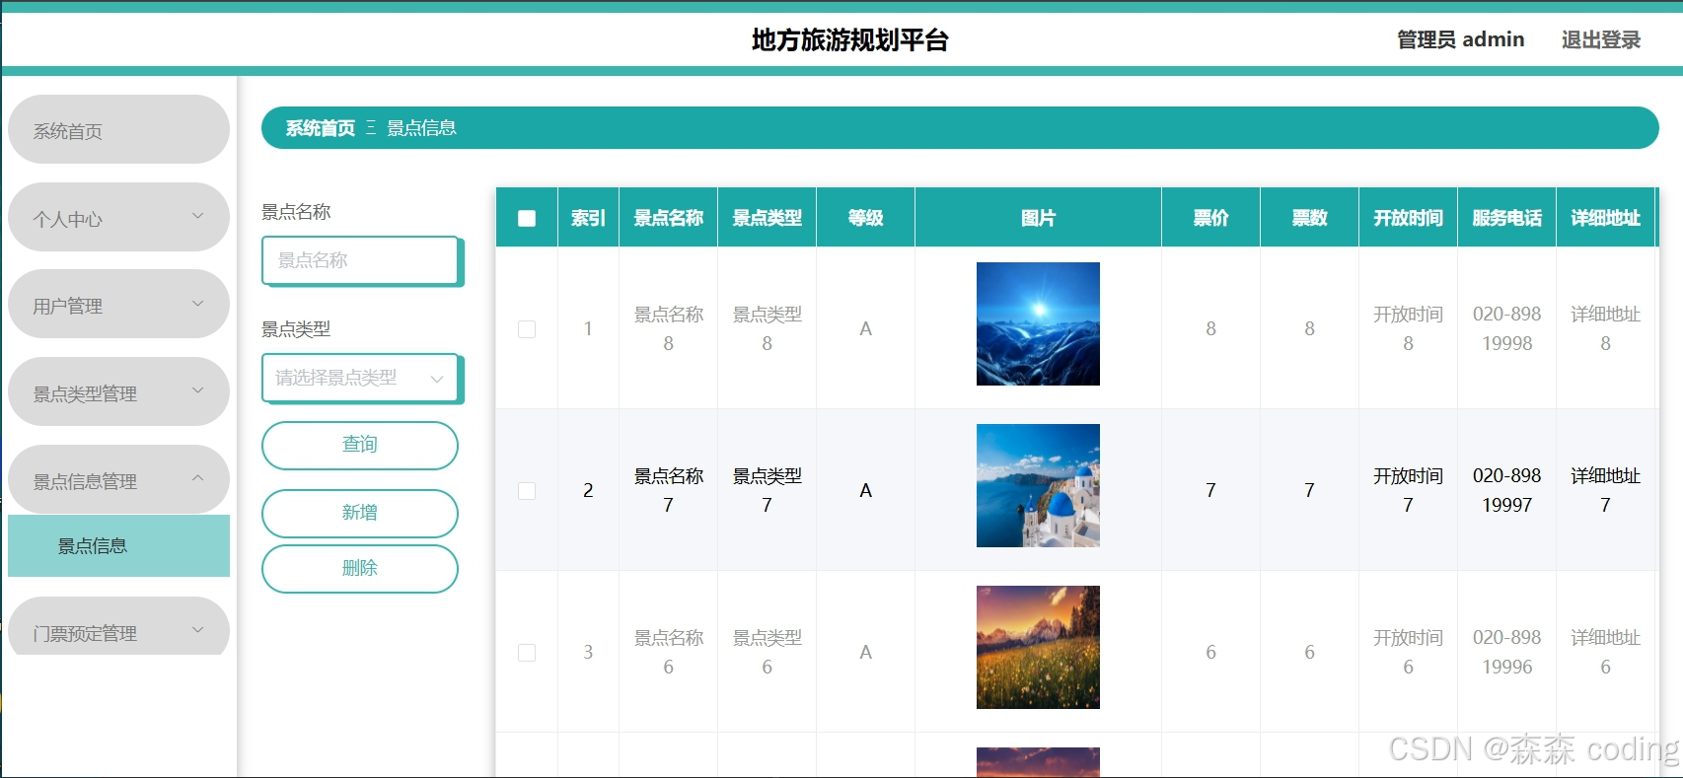This screenshot has width=1683, height=778.
Task: Open the 请选择景点类型 dropdown
Action: pyautogui.click(x=360, y=378)
